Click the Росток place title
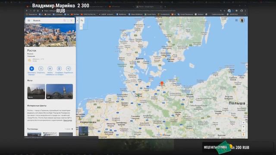The image size is (276, 155). (x=31, y=50)
